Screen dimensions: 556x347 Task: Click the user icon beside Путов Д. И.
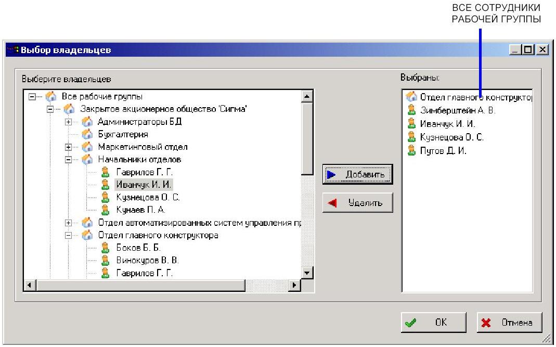pos(412,151)
